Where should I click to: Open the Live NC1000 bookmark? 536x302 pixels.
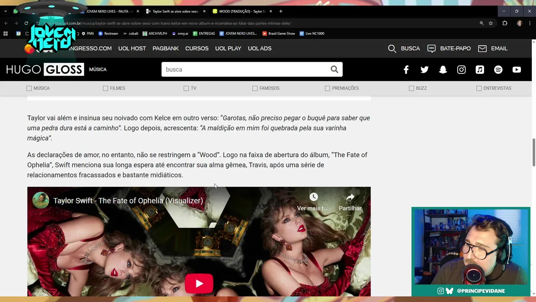[x=312, y=34]
